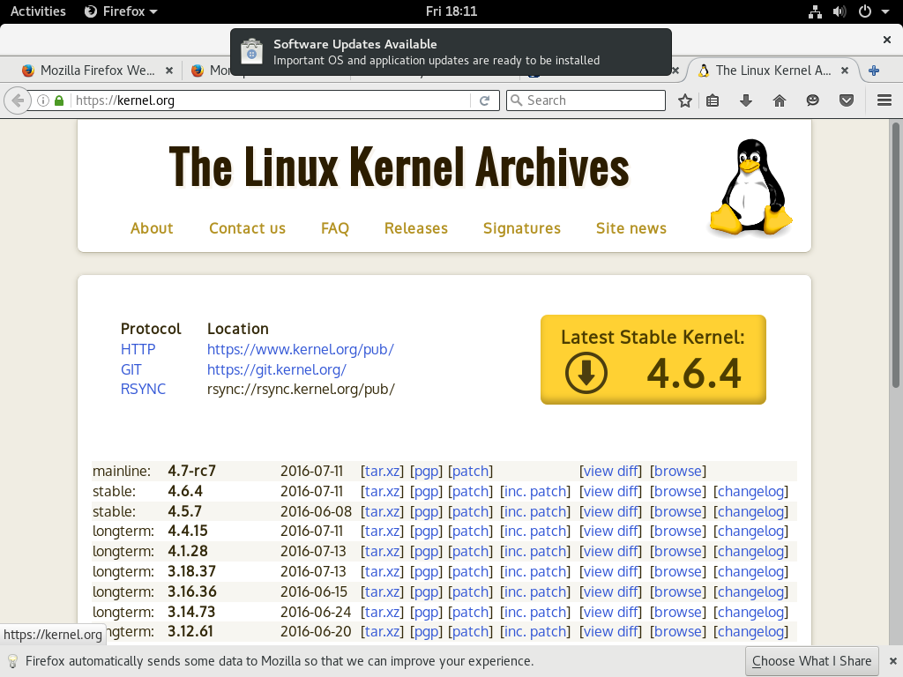Click the RSYNC protocol link
This screenshot has width=903, height=677.
click(143, 389)
